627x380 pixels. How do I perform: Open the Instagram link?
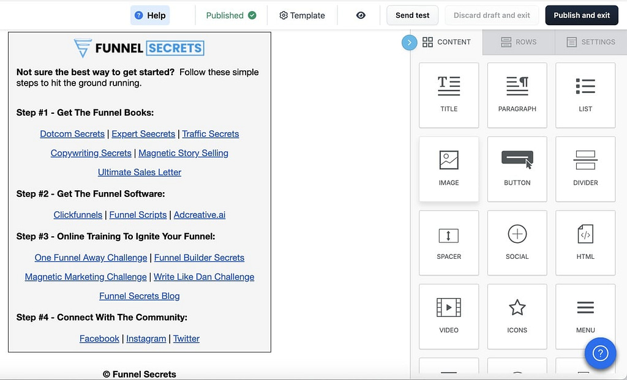coord(146,339)
